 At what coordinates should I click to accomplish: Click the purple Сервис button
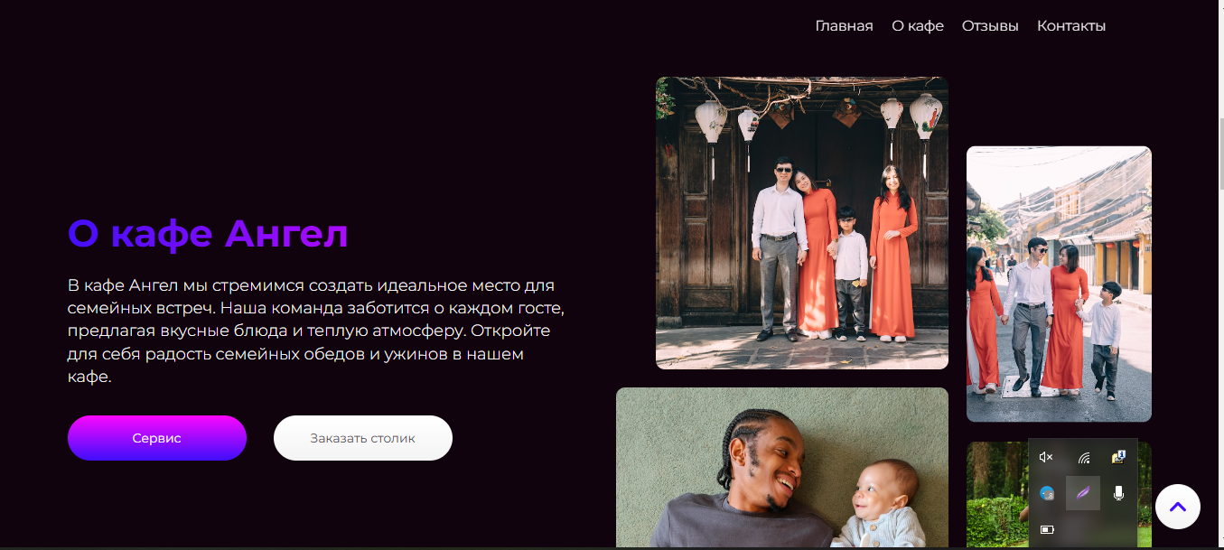pyautogui.click(x=157, y=438)
